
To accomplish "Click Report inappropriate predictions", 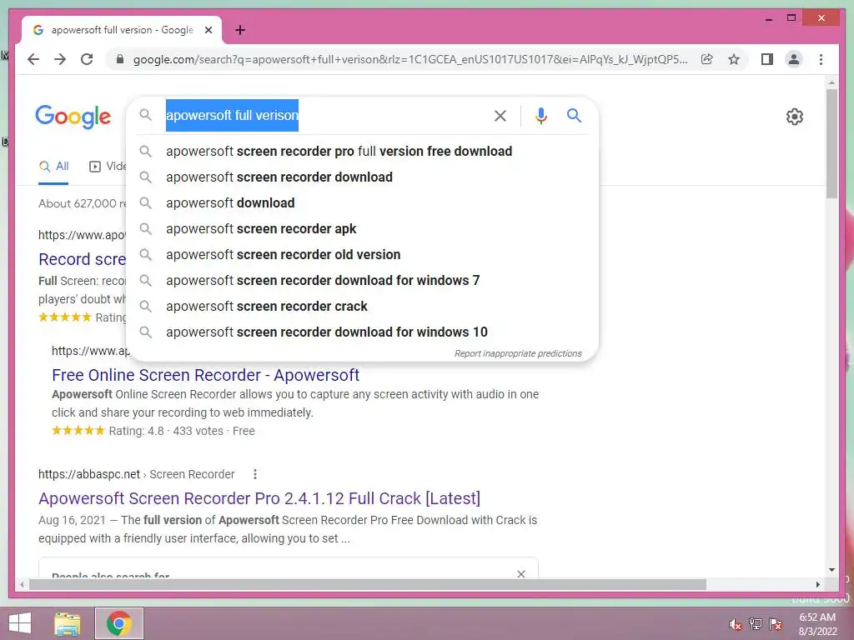I will (x=518, y=353).
